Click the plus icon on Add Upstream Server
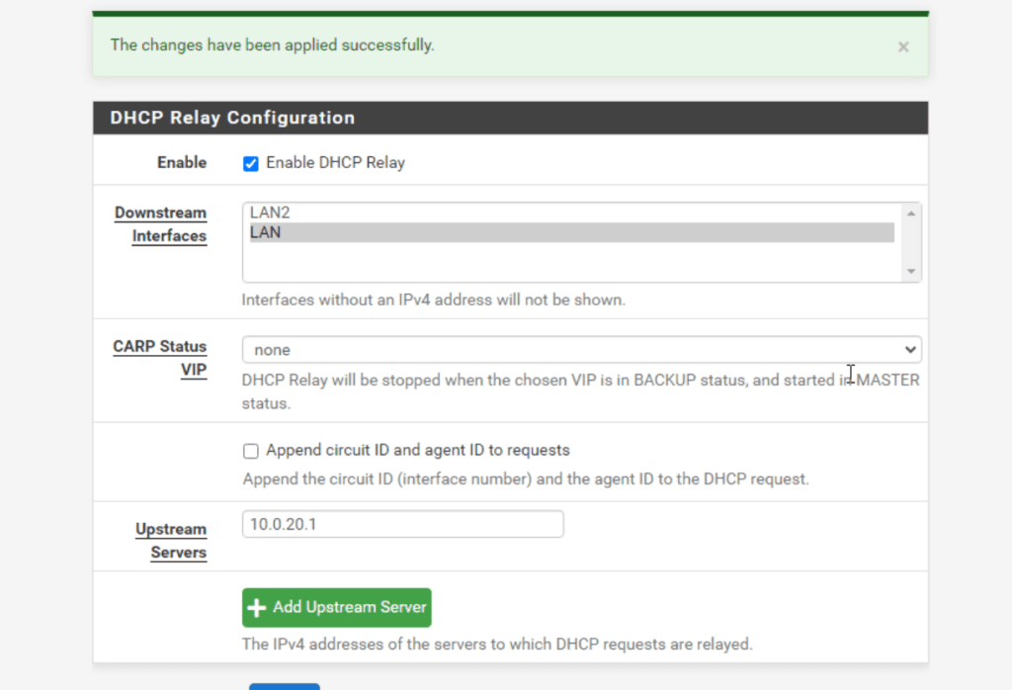The width and height of the screenshot is (1012, 690). click(257, 608)
